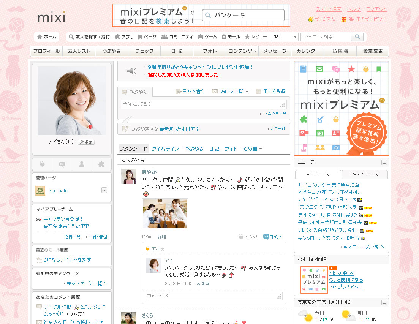Click the イイネ! button on あやか's post
Viewport: 419px width, 324px height.
(248, 237)
